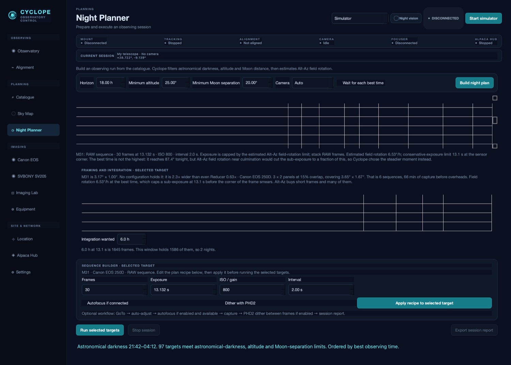Open the Observatory page
Viewport: 511px width, 365px height.
point(33,51)
